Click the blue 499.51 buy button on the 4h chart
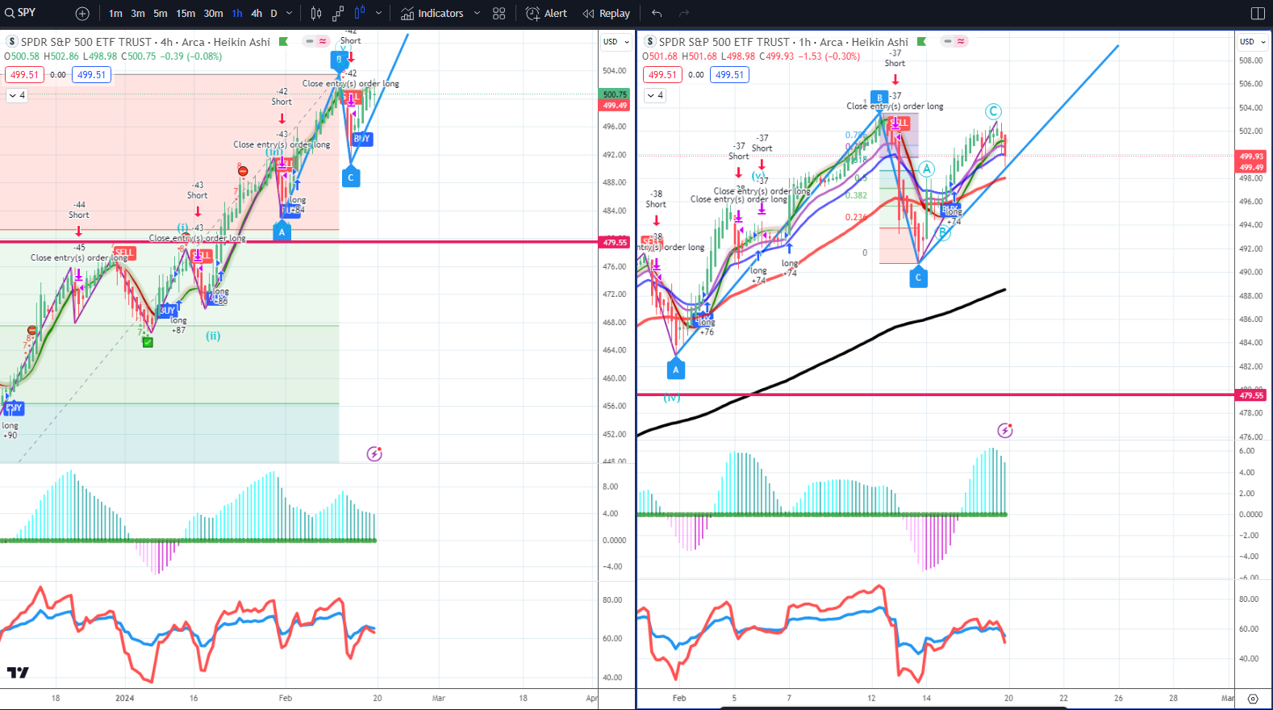The width and height of the screenshot is (1273, 710). (91, 75)
